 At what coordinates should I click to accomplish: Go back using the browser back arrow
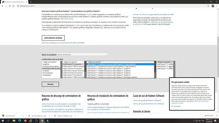[2, 6]
